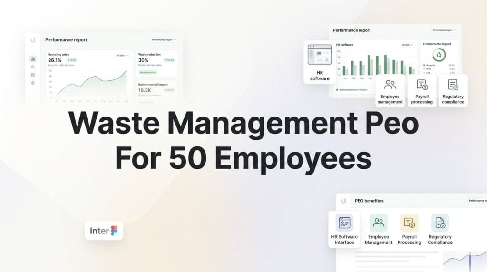This screenshot has height=272, width=487.
Task: Select the HR software window icon card
Action: coord(320,62)
